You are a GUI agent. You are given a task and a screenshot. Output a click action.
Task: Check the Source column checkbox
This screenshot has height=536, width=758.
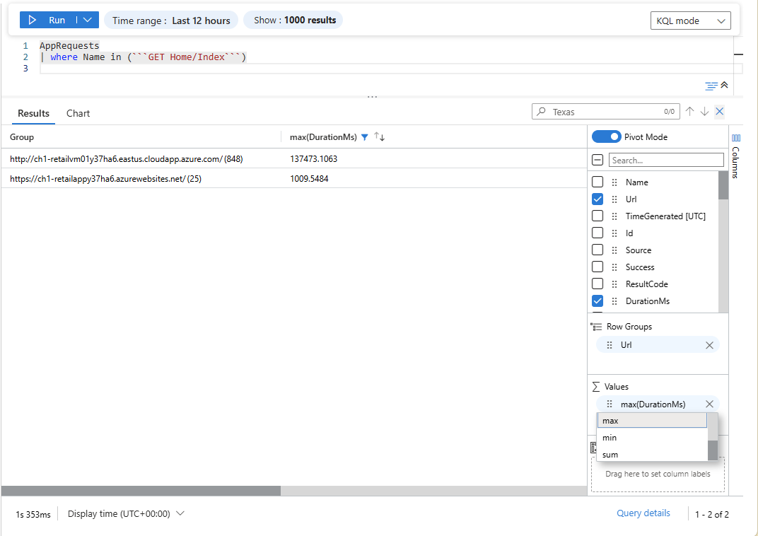coord(597,250)
